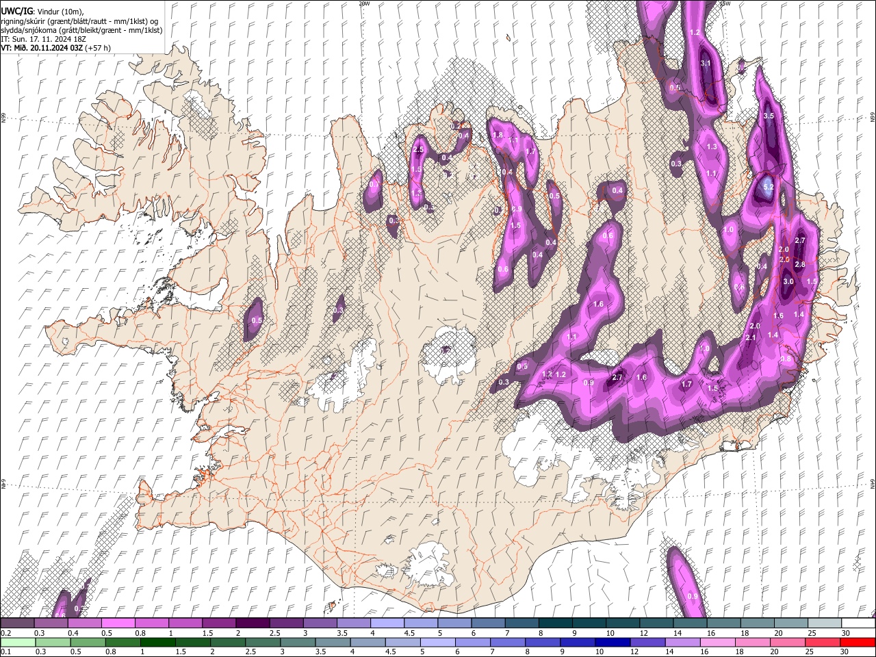Image resolution: width=876 pixels, height=657 pixels.
Task: Select the 12 teal swatch in upper legend row
Action: click(x=657, y=623)
